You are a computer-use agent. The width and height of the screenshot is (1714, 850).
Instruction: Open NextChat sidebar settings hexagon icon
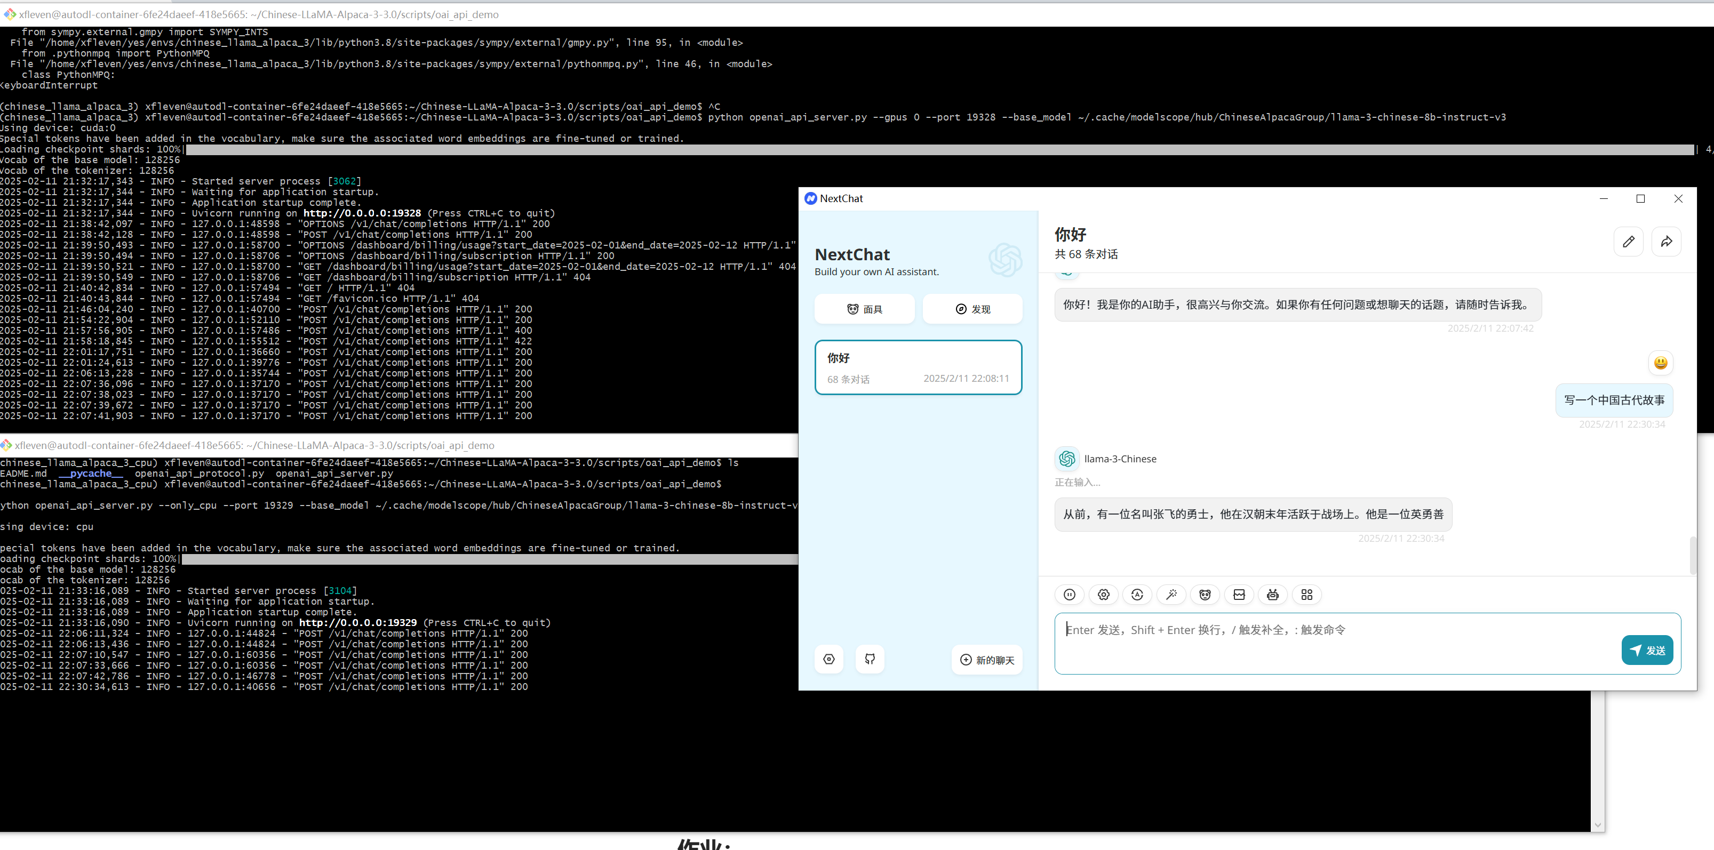point(829,659)
